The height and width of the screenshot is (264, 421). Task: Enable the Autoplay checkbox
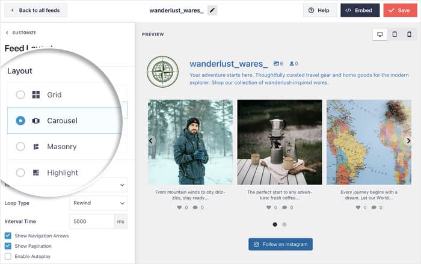[x=8, y=256]
